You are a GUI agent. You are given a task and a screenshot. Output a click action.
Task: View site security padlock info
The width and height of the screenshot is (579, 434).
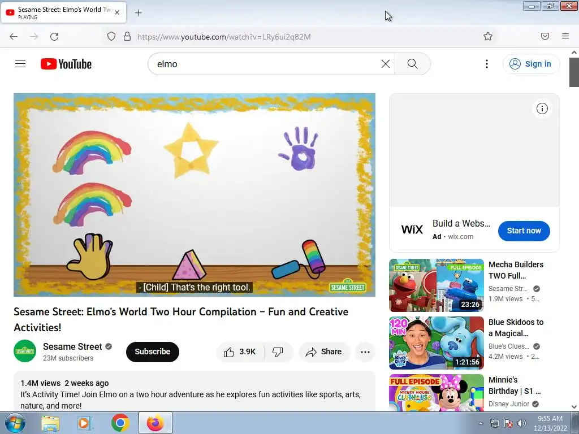pos(127,37)
